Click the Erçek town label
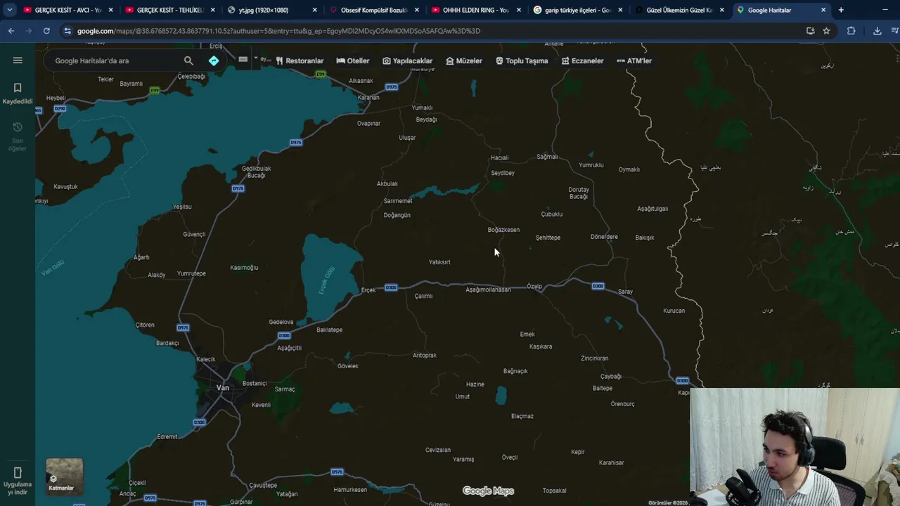 368,290
